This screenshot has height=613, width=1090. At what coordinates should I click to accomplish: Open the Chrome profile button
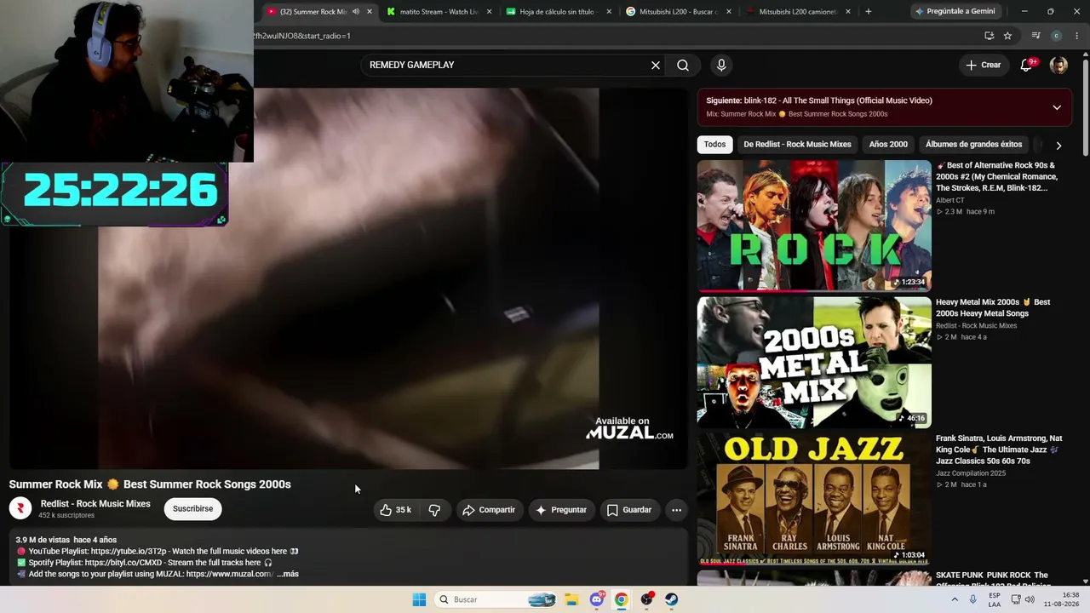click(1056, 36)
